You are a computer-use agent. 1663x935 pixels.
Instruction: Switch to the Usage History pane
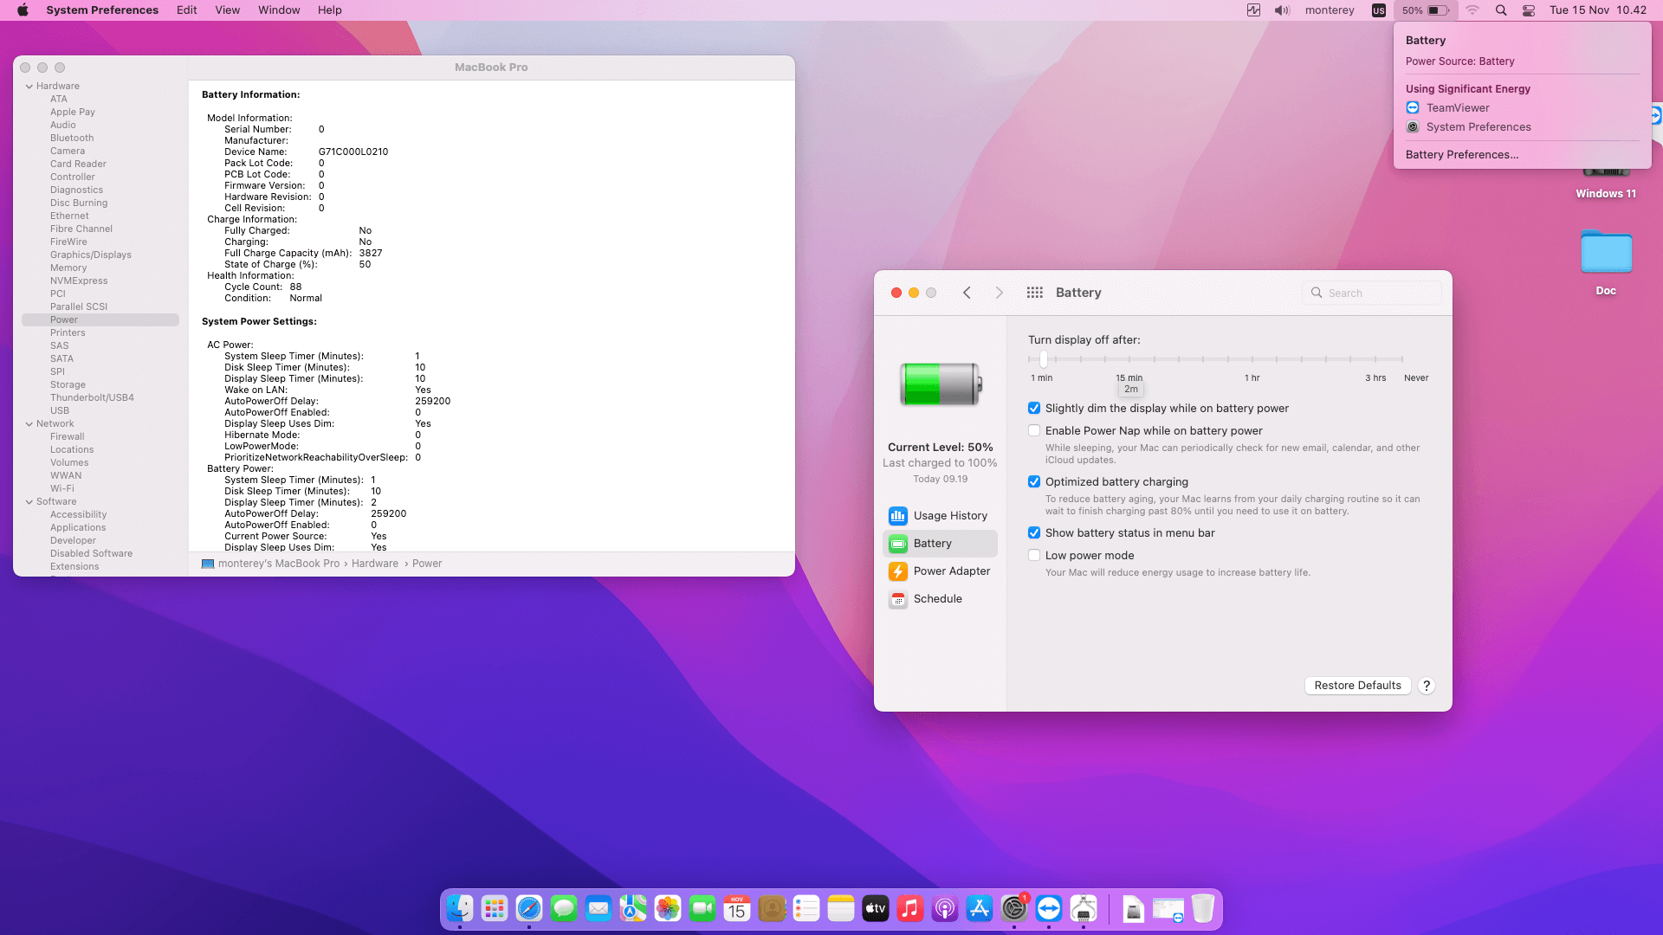[940, 516]
